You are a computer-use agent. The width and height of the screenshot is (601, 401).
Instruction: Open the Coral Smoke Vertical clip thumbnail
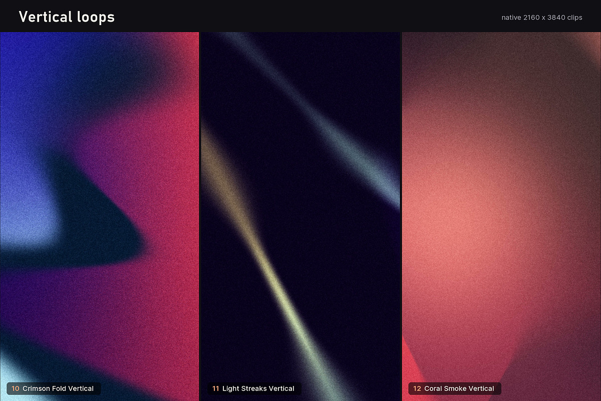501,217
